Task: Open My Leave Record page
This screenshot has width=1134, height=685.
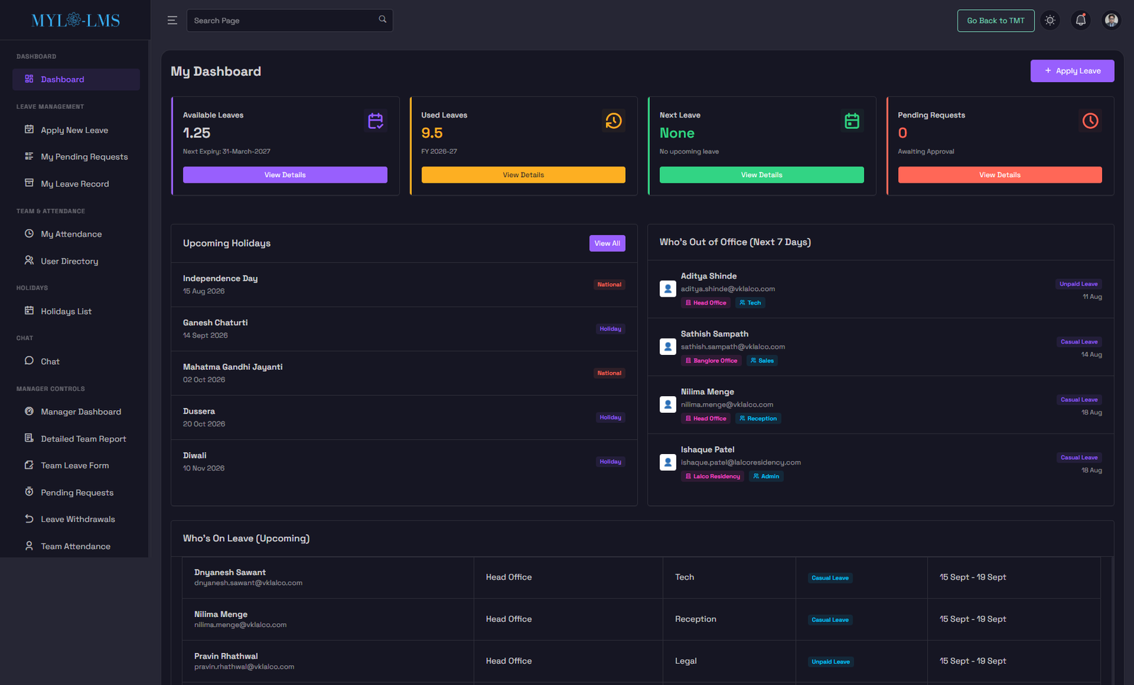Action: (75, 183)
